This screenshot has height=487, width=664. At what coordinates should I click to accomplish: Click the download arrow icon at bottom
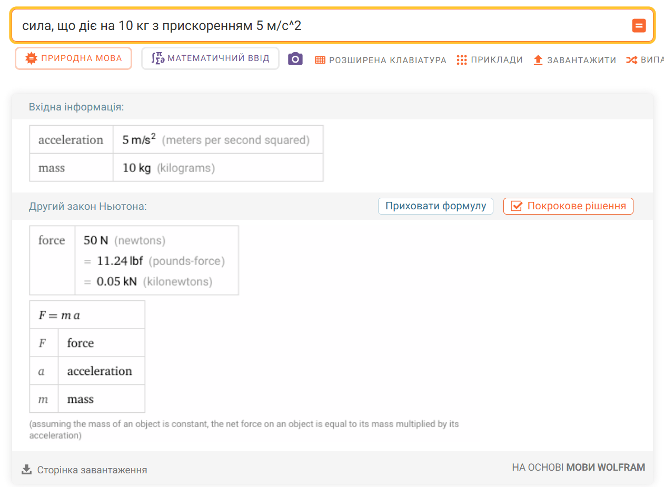tap(26, 469)
